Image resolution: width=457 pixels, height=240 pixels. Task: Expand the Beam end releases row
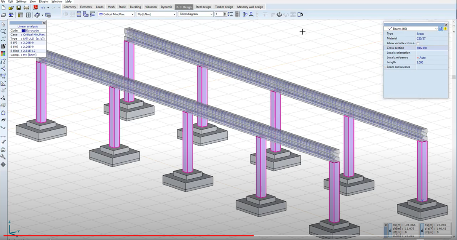coord(385,67)
